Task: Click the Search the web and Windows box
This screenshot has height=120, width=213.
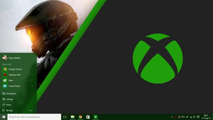Action: 34,117
